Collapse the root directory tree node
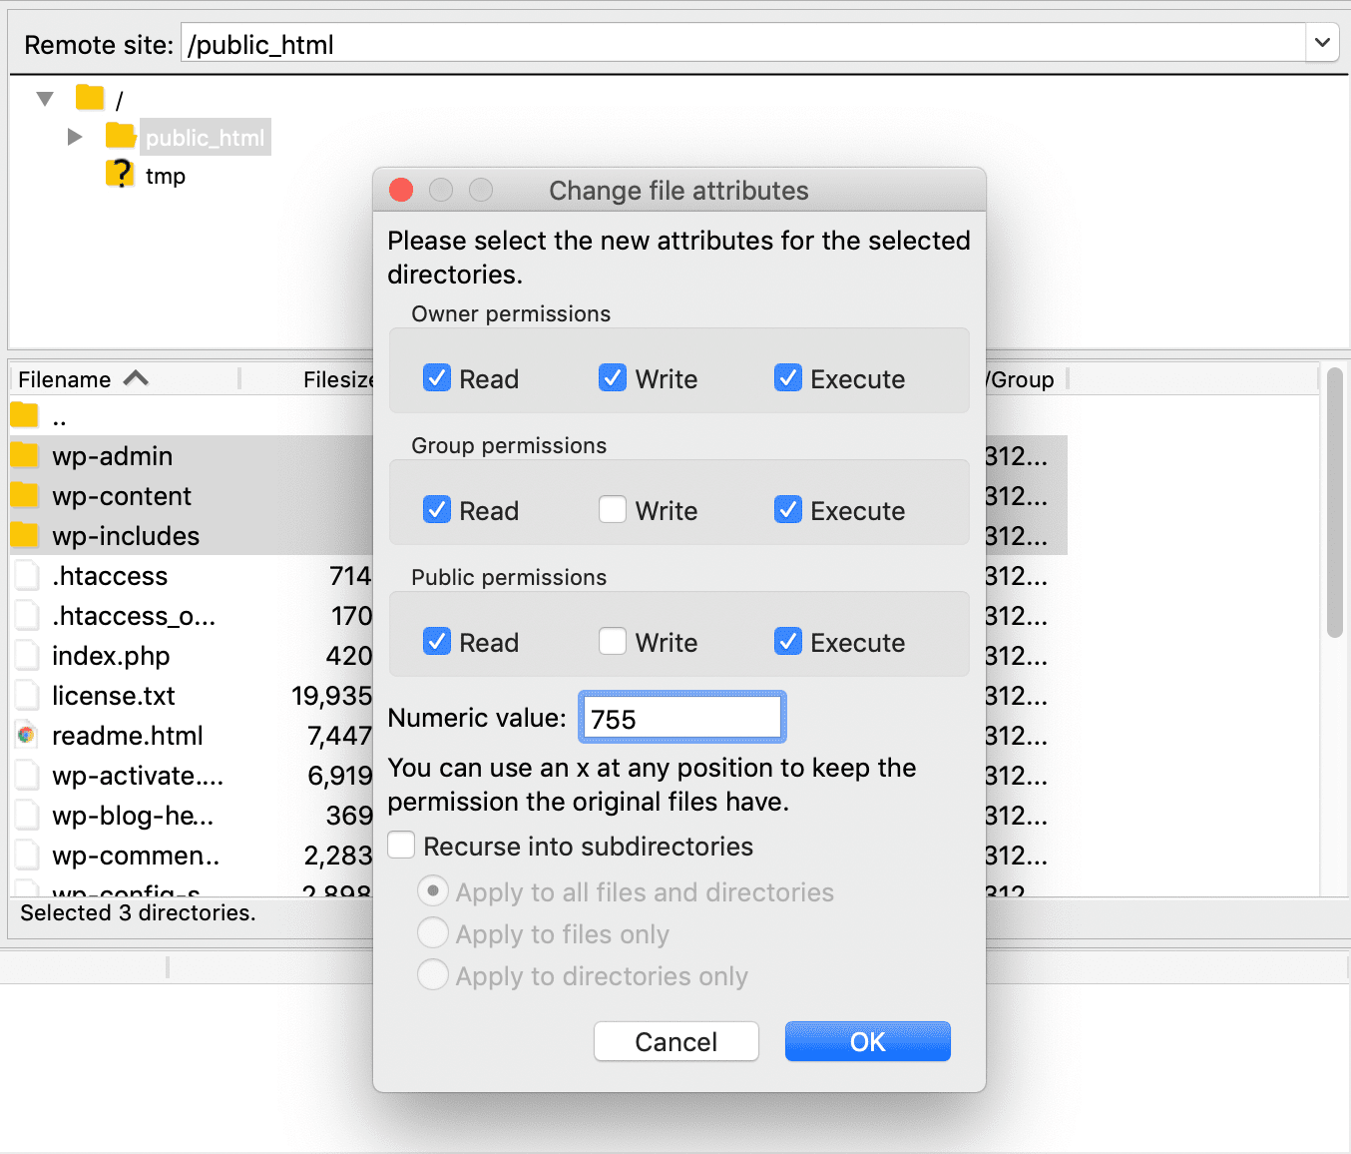The image size is (1351, 1154). [x=44, y=97]
